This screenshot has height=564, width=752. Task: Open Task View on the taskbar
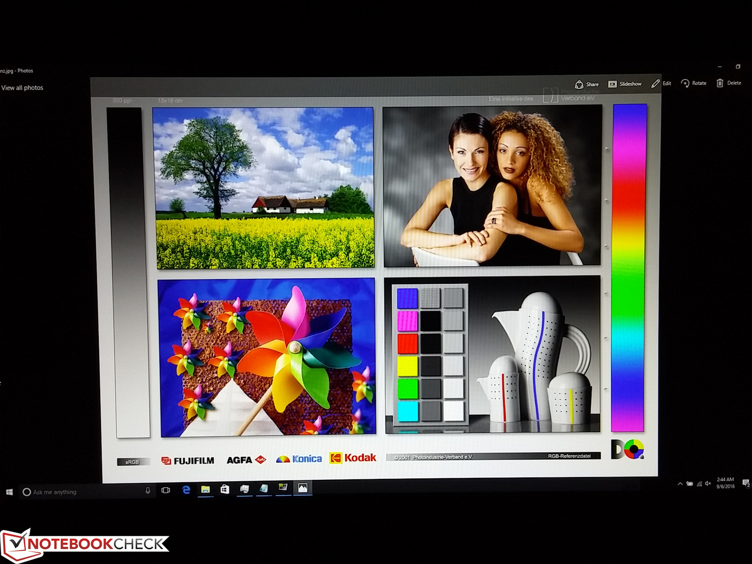(165, 490)
